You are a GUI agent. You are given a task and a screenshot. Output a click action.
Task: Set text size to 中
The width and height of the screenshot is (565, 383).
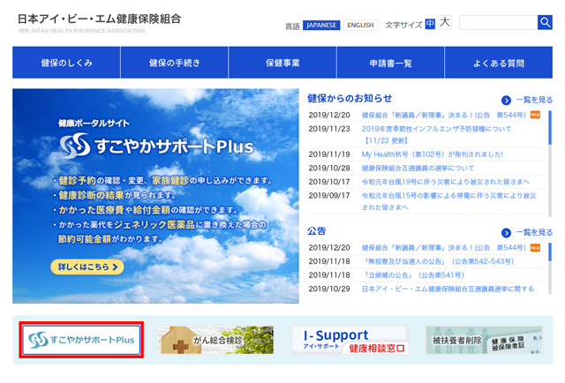click(x=430, y=24)
